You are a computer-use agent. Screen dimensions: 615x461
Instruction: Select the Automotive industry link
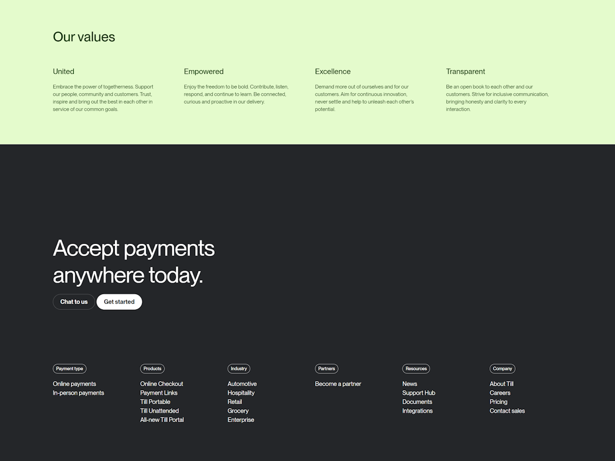click(x=242, y=384)
